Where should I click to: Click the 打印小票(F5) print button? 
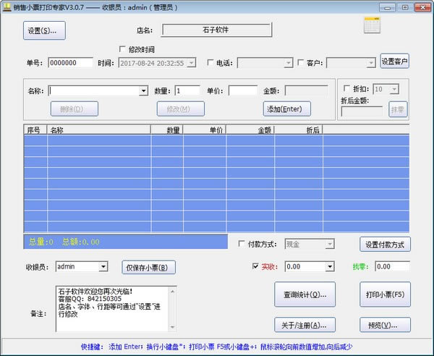(385, 294)
